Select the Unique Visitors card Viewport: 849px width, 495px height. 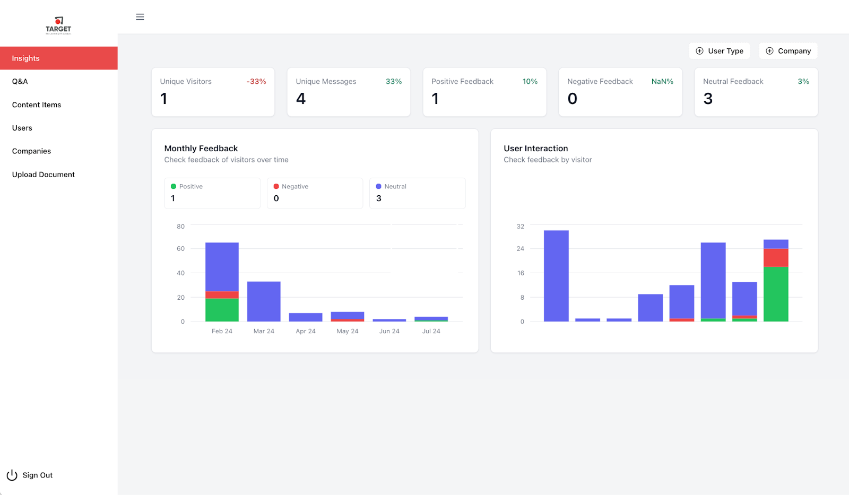point(213,92)
